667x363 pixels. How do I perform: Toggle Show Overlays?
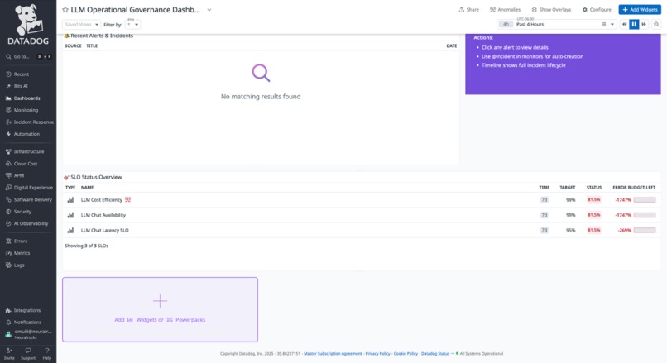551,10
